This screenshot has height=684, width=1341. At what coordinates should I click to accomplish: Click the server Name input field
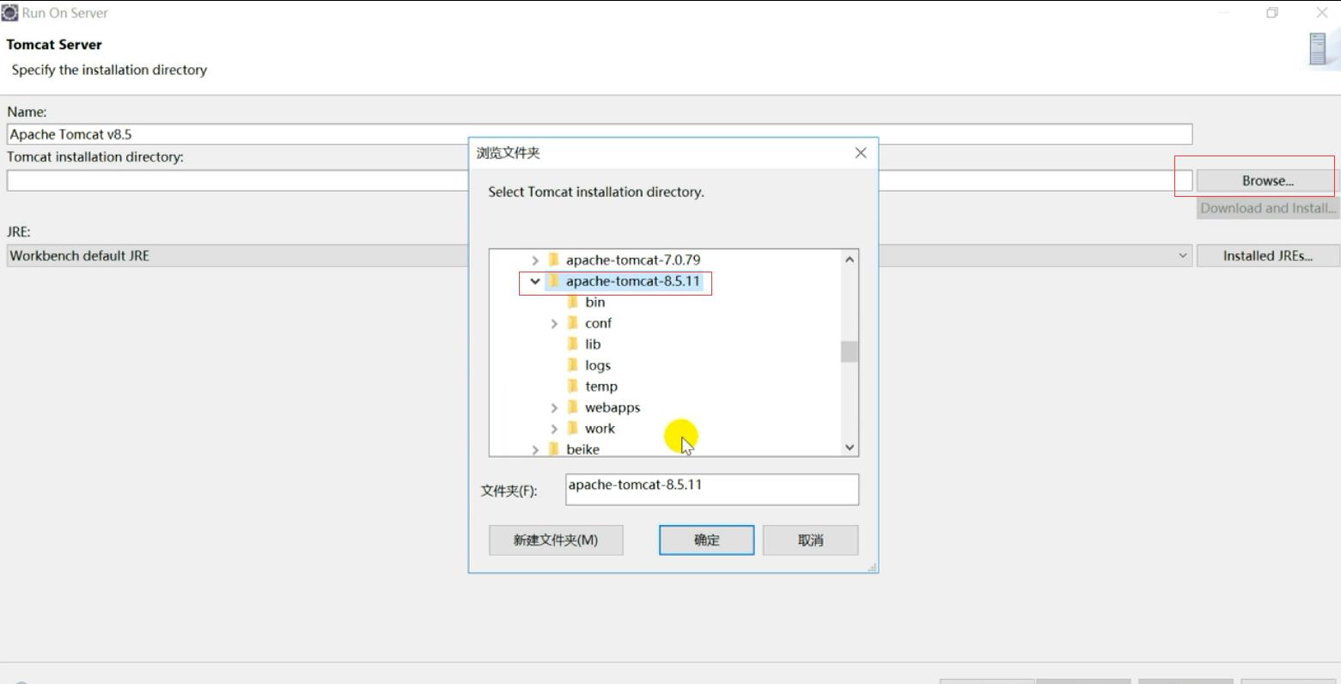600,134
